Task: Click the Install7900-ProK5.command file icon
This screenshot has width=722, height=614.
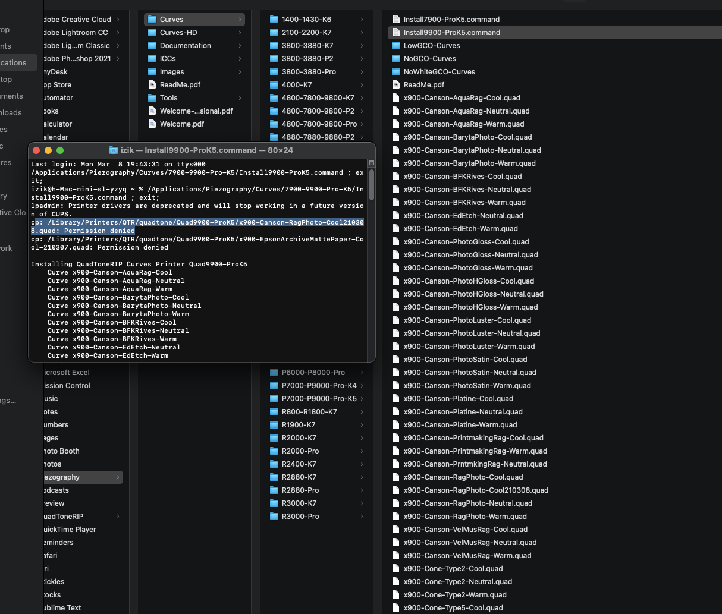Action: pos(396,20)
